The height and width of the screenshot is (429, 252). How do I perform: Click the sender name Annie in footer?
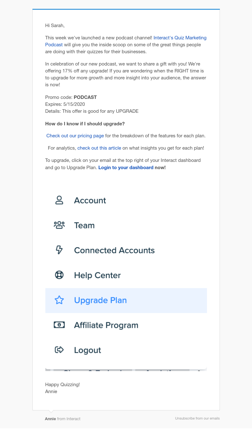click(x=50, y=419)
